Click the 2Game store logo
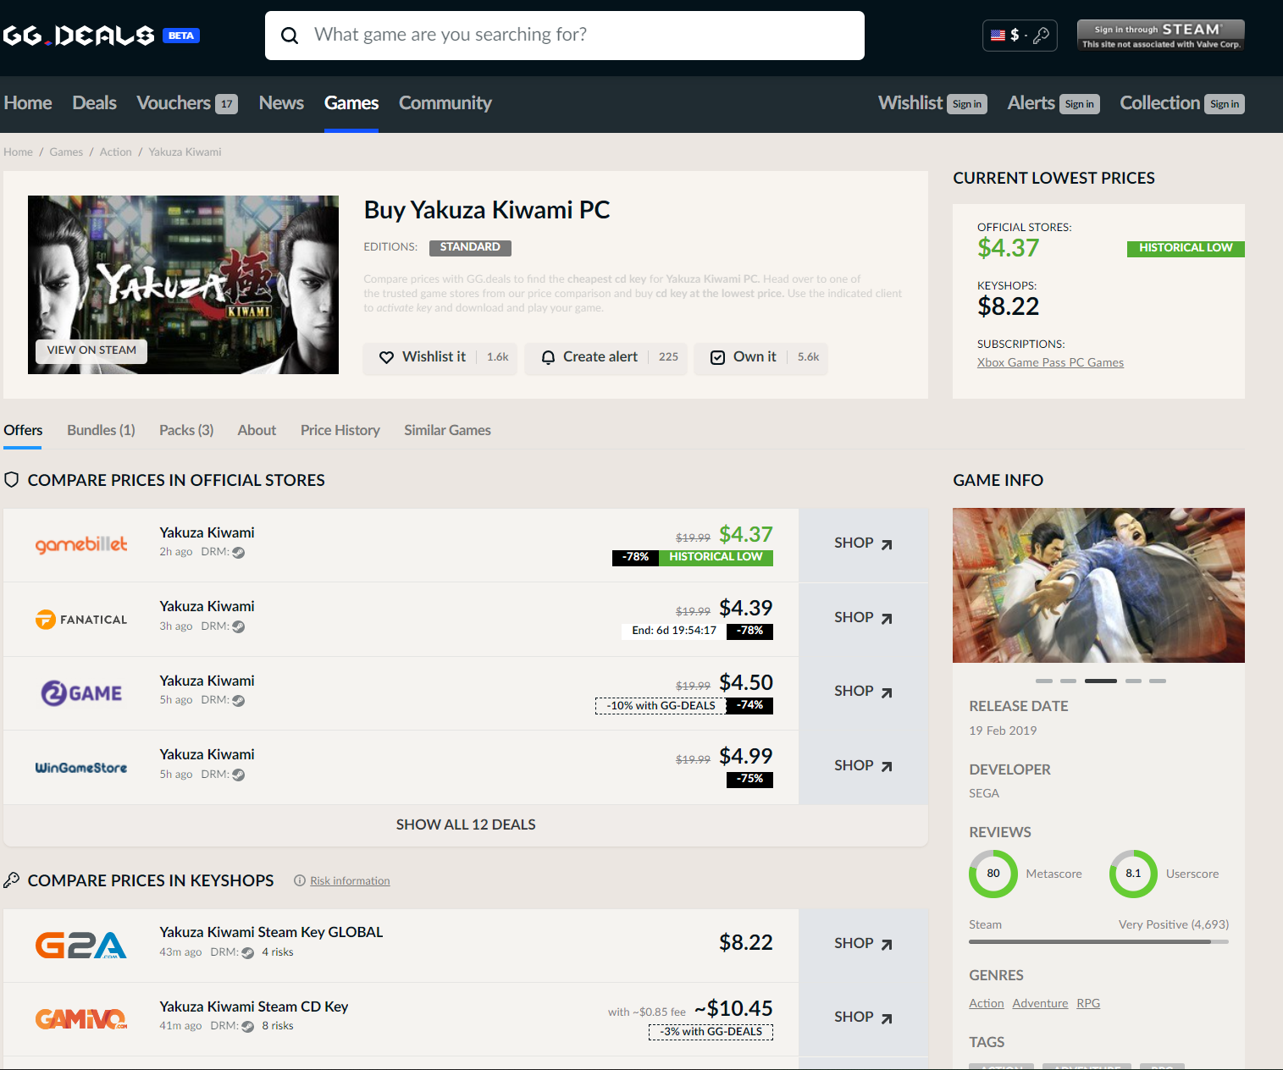The height and width of the screenshot is (1070, 1283). point(81,693)
